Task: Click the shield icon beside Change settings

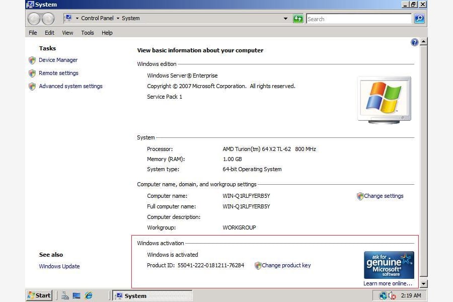Action: 360,196
